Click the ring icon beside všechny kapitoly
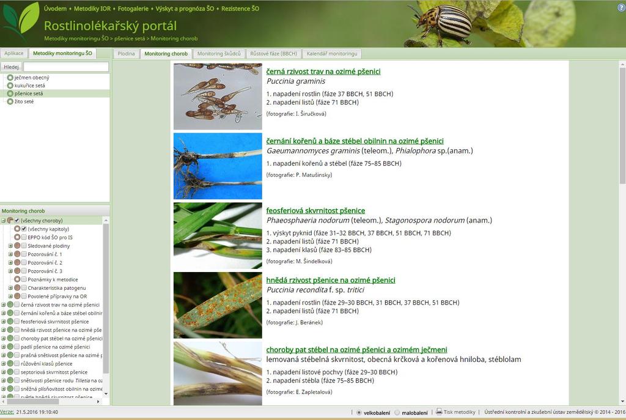626x420 pixels. coord(17,229)
